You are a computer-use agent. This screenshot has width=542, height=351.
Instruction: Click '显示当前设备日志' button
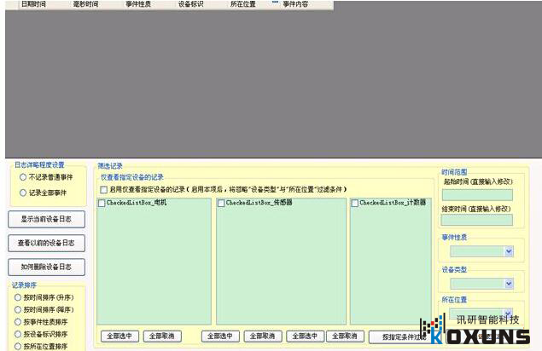[x=47, y=219]
